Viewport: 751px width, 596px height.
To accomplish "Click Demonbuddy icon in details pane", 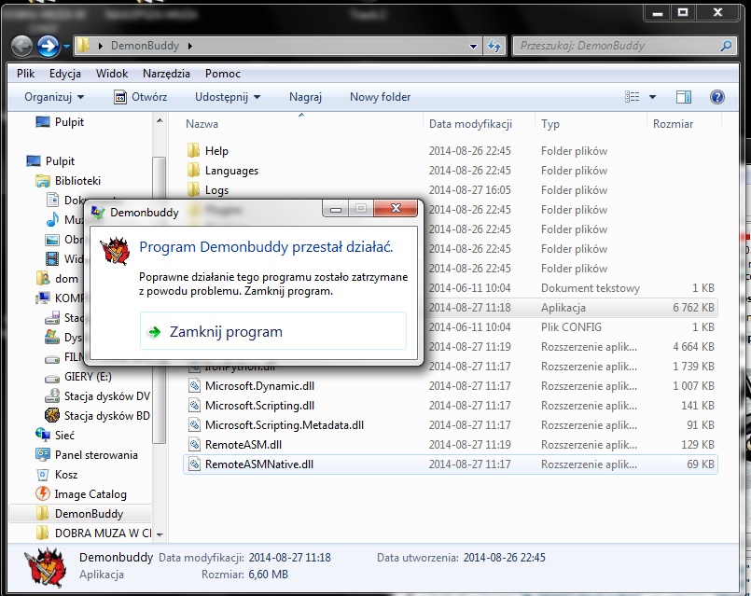I will (46, 567).
